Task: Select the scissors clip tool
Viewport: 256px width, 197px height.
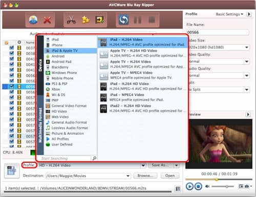Action: [x=71, y=20]
